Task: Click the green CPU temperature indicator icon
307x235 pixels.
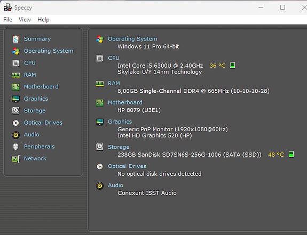Action: click(232, 65)
